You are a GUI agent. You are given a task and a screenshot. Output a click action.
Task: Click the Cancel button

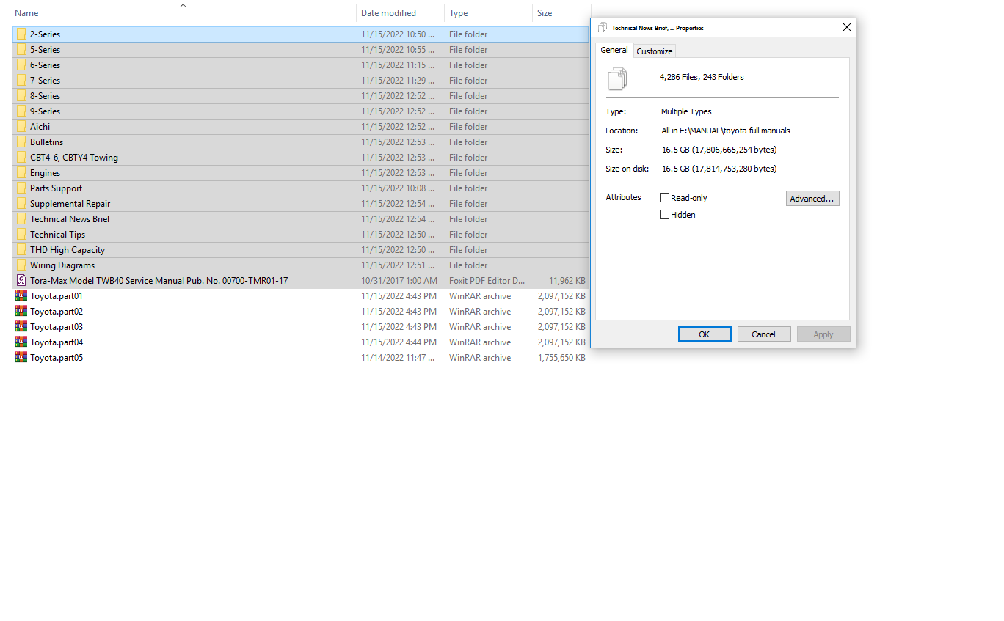point(763,334)
